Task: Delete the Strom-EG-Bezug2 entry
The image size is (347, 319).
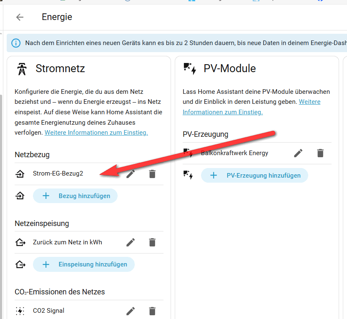Action: coord(152,174)
